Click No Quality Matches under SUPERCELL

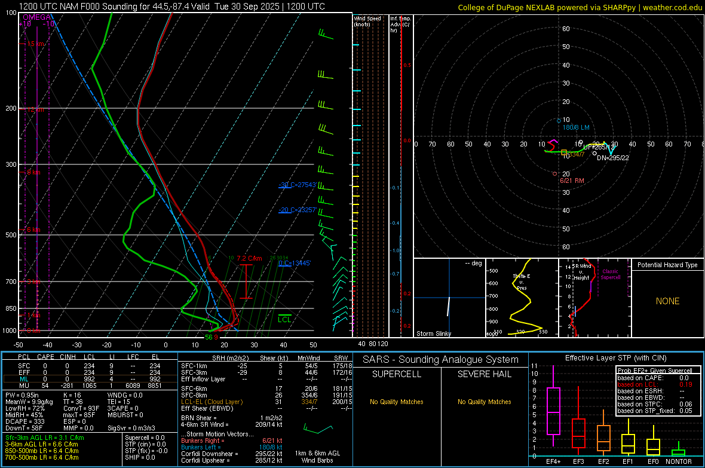tap(397, 402)
